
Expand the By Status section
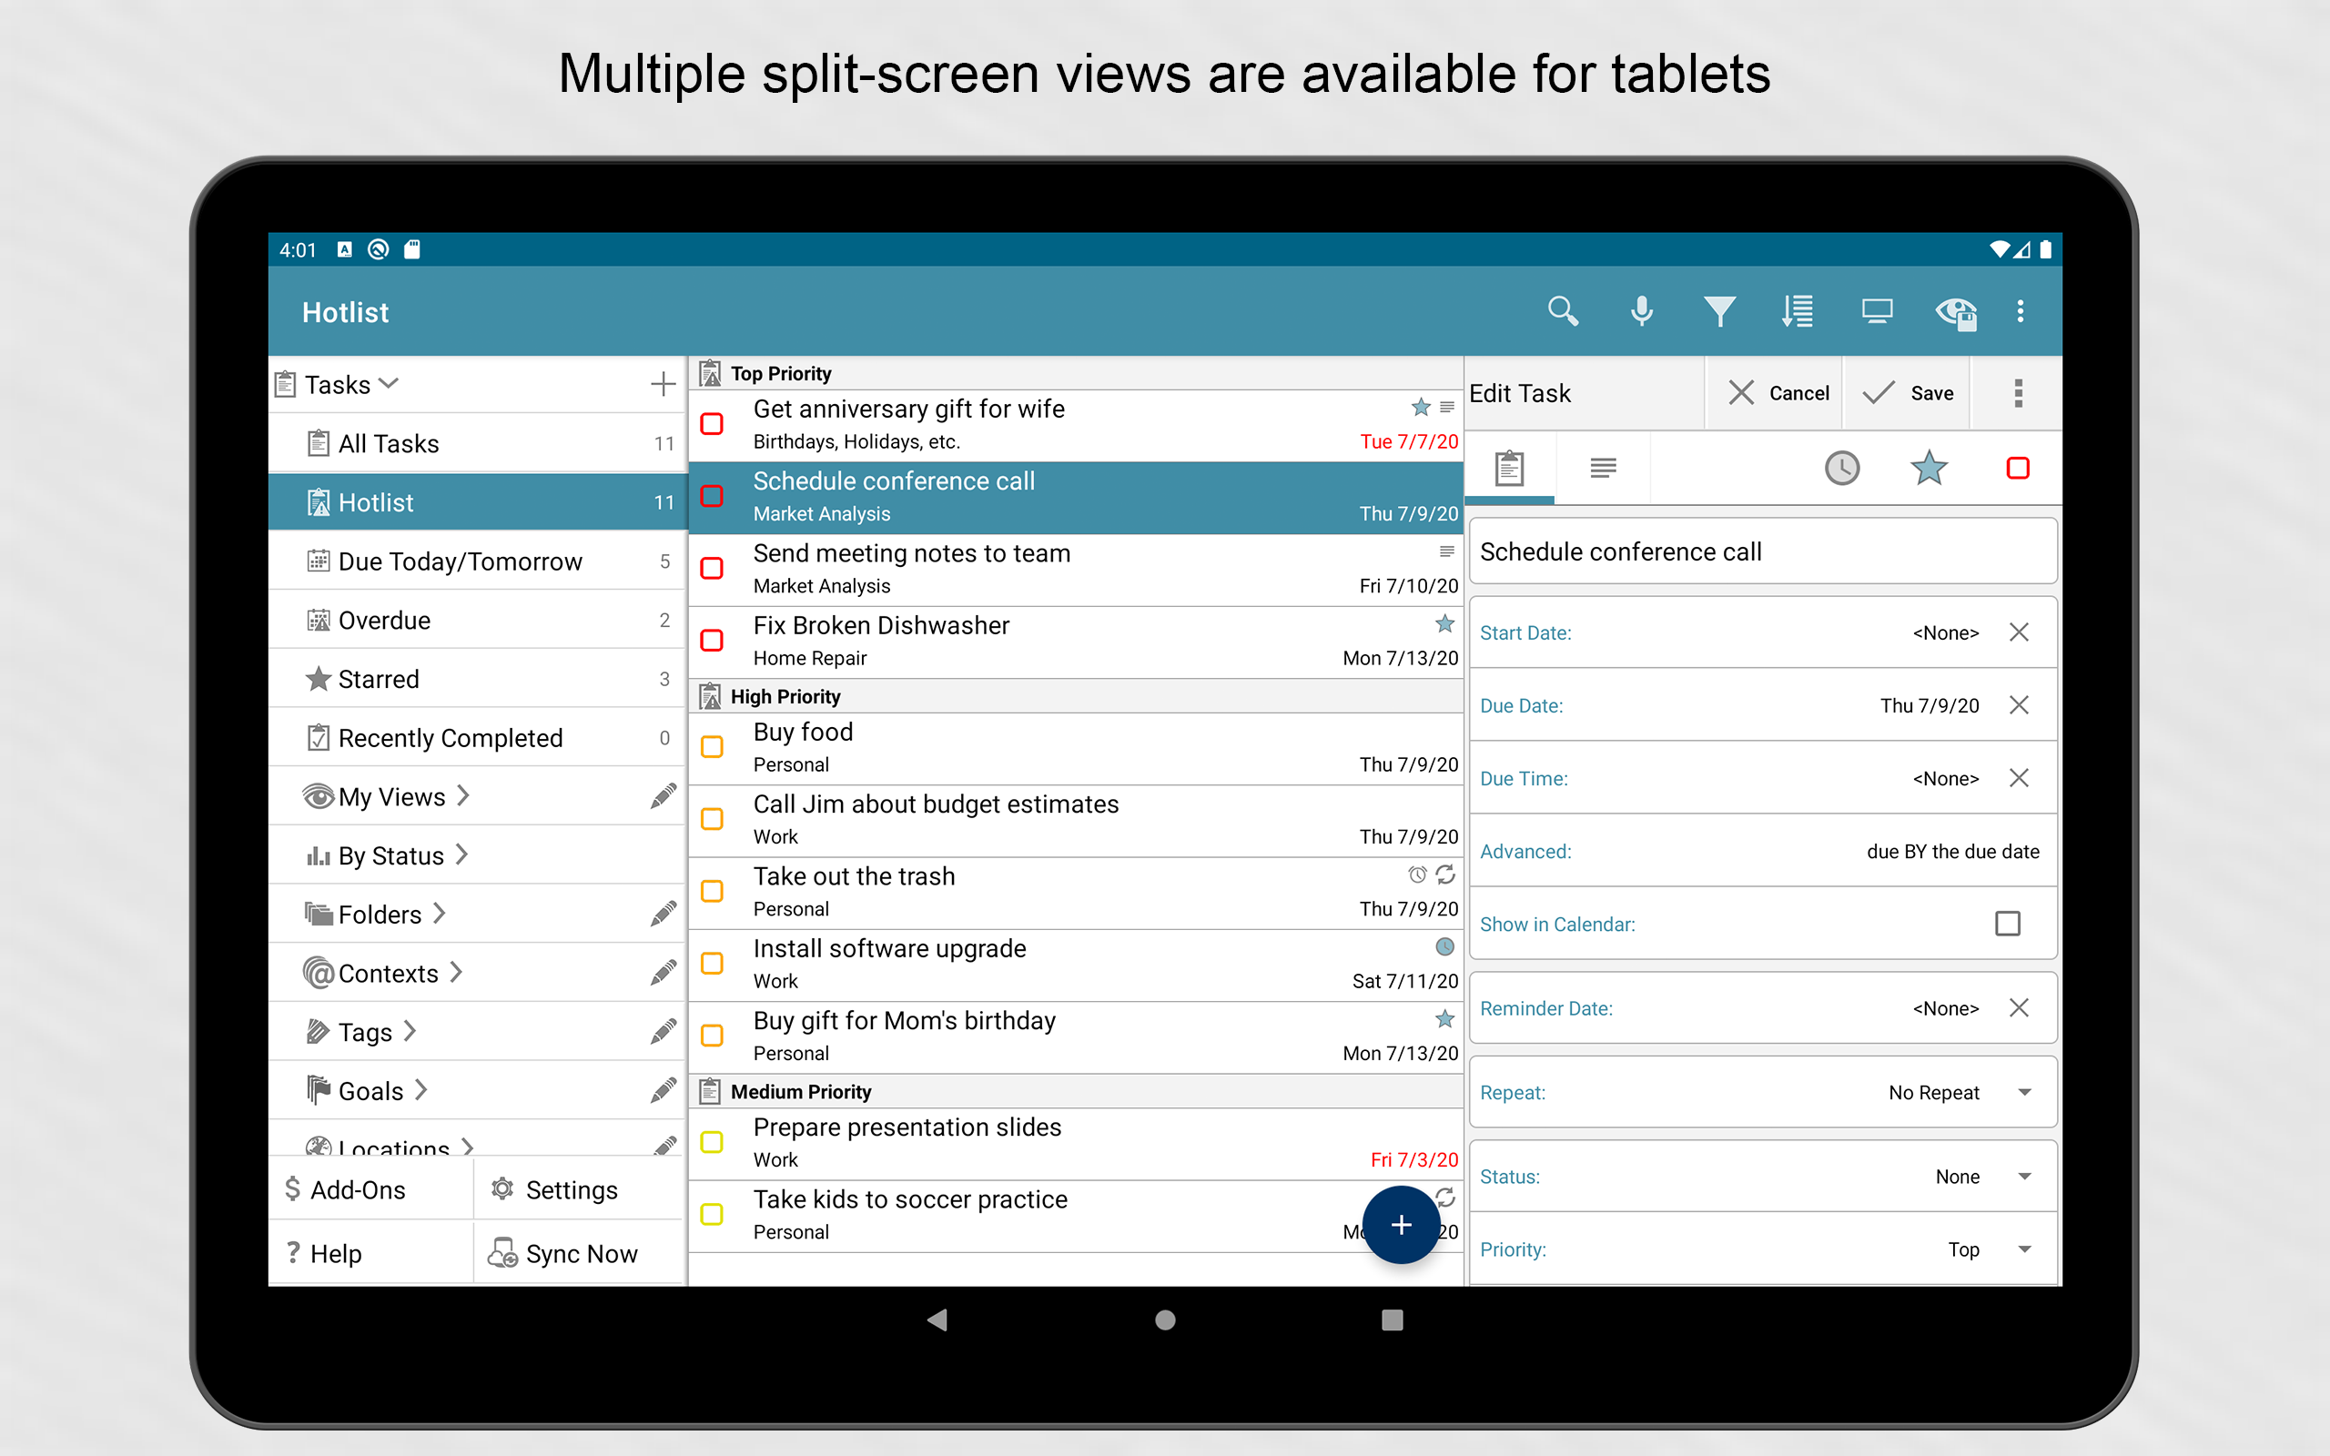pos(461,854)
